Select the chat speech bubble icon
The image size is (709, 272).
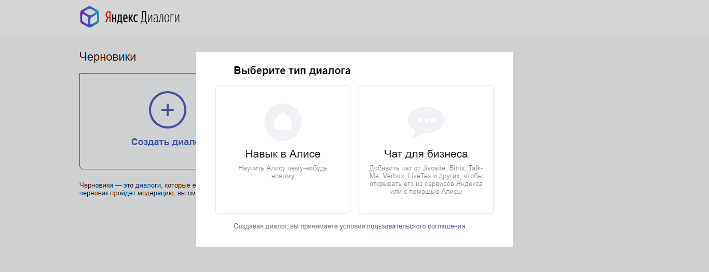click(x=426, y=122)
